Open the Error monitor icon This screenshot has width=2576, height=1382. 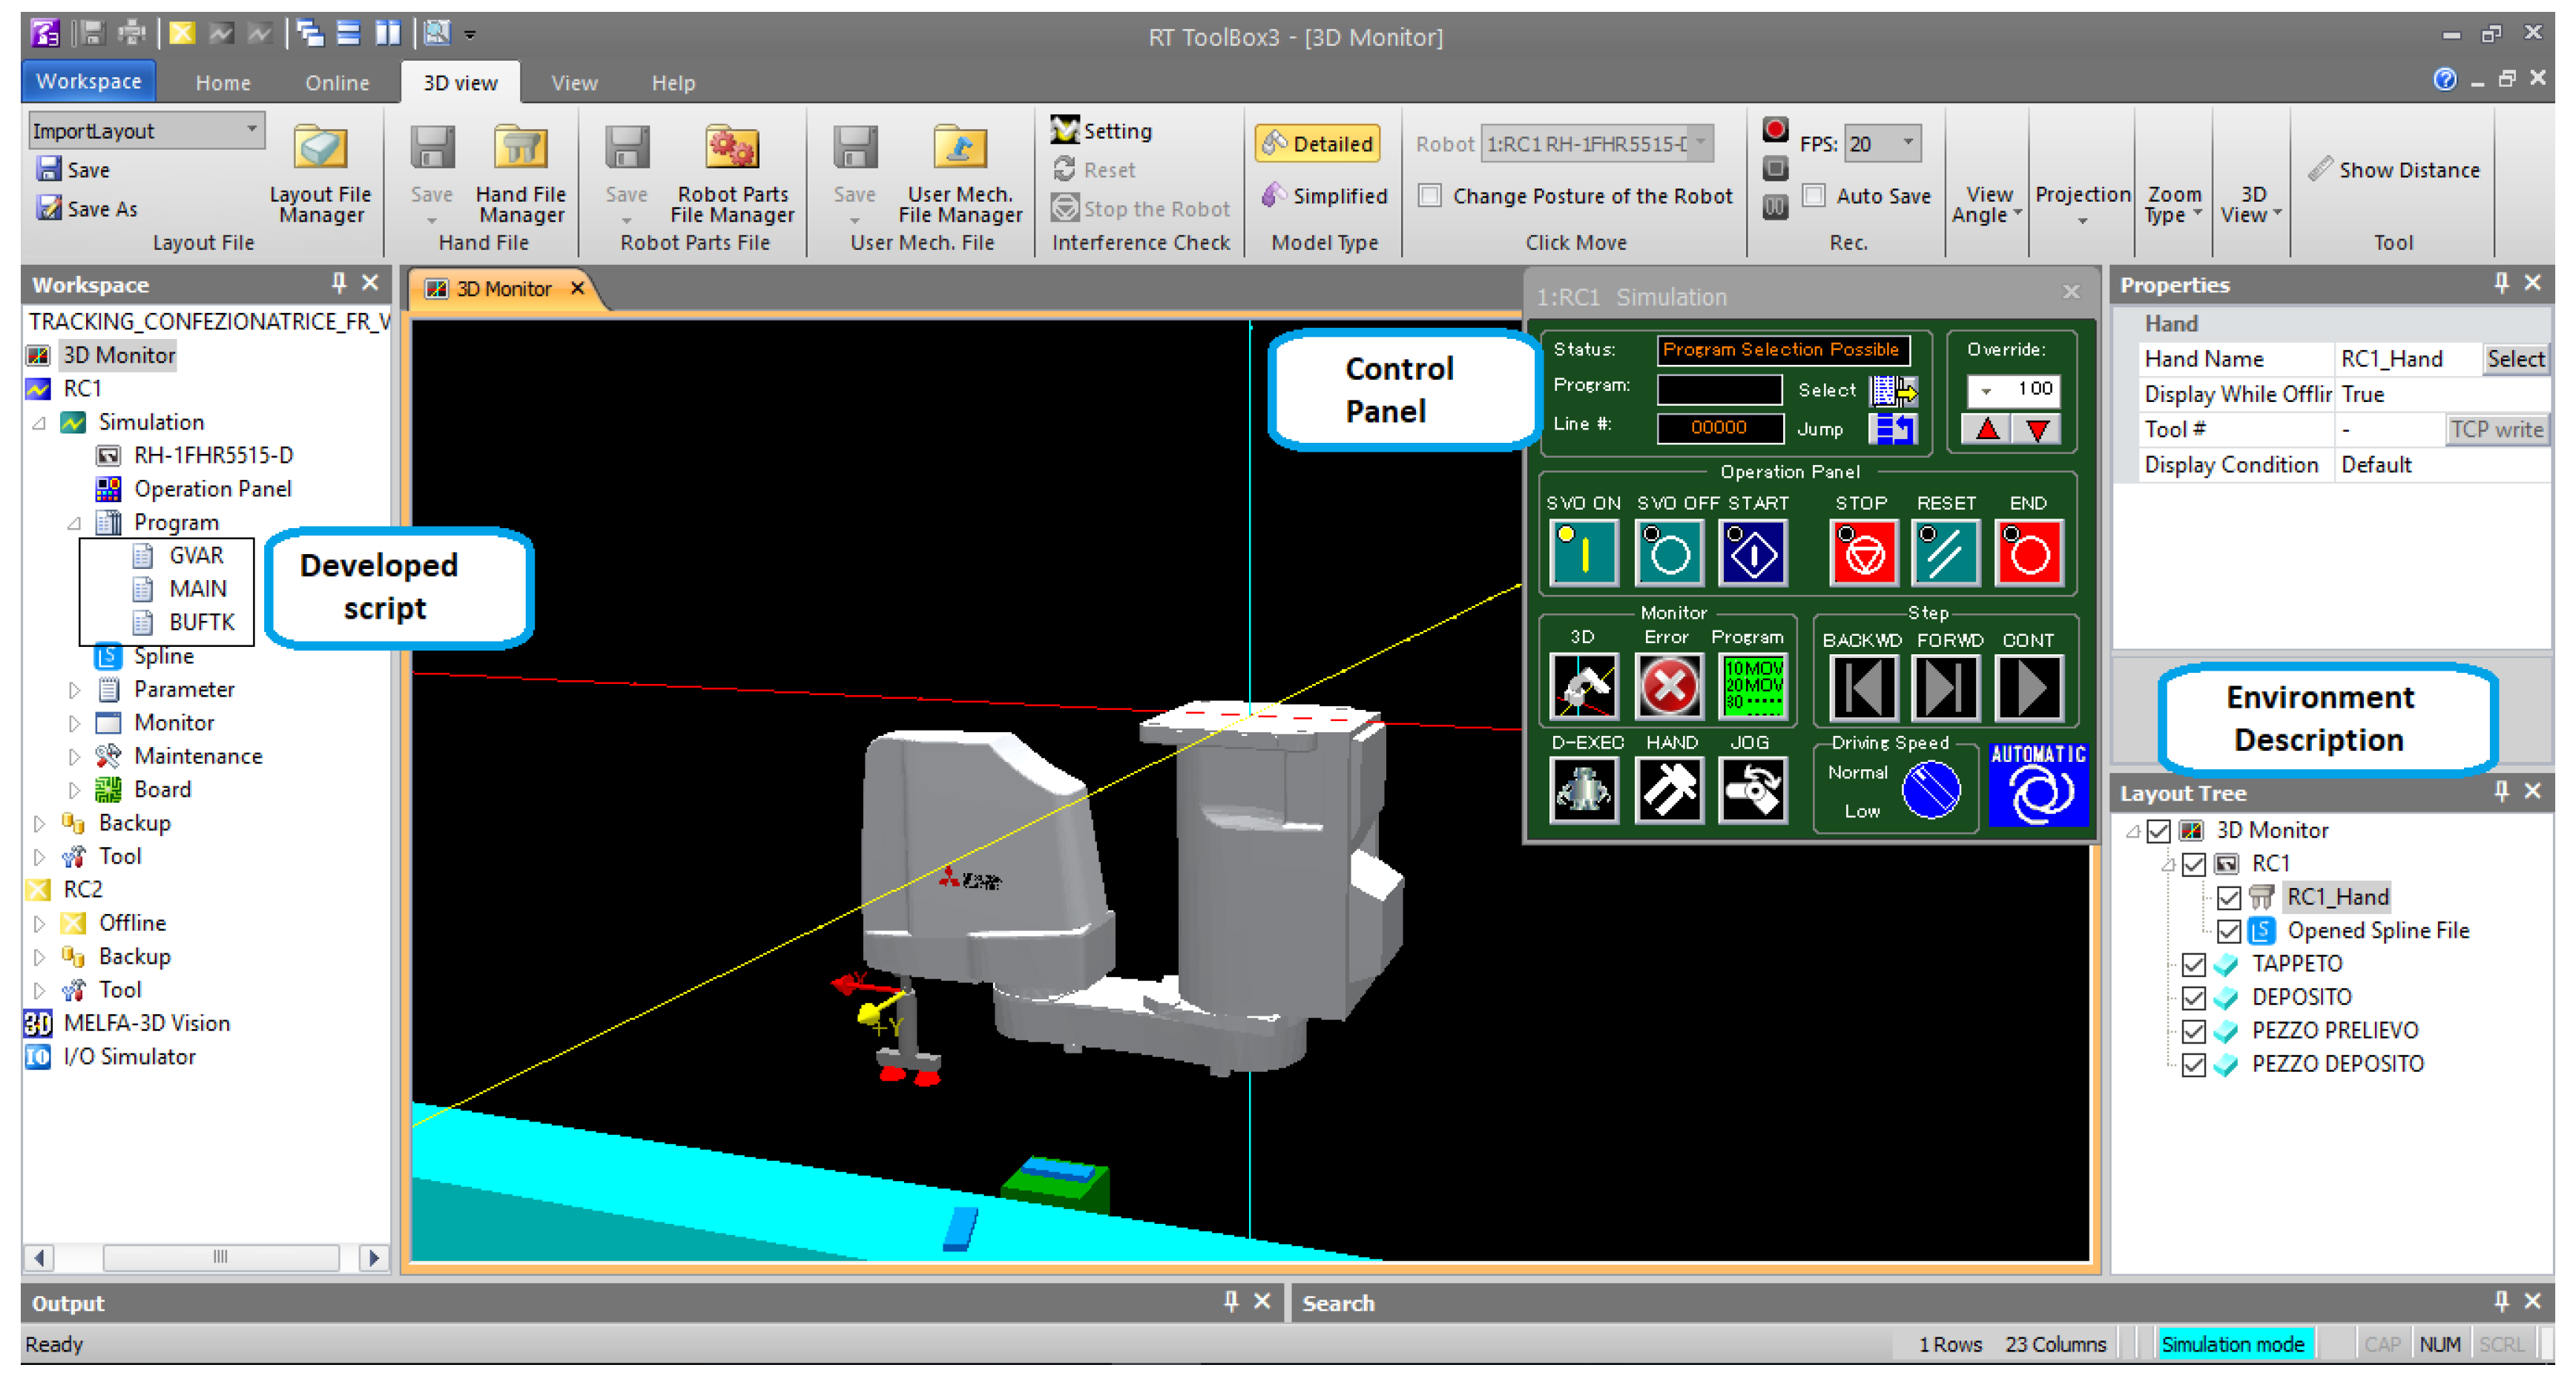click(x=1668, y=686)
